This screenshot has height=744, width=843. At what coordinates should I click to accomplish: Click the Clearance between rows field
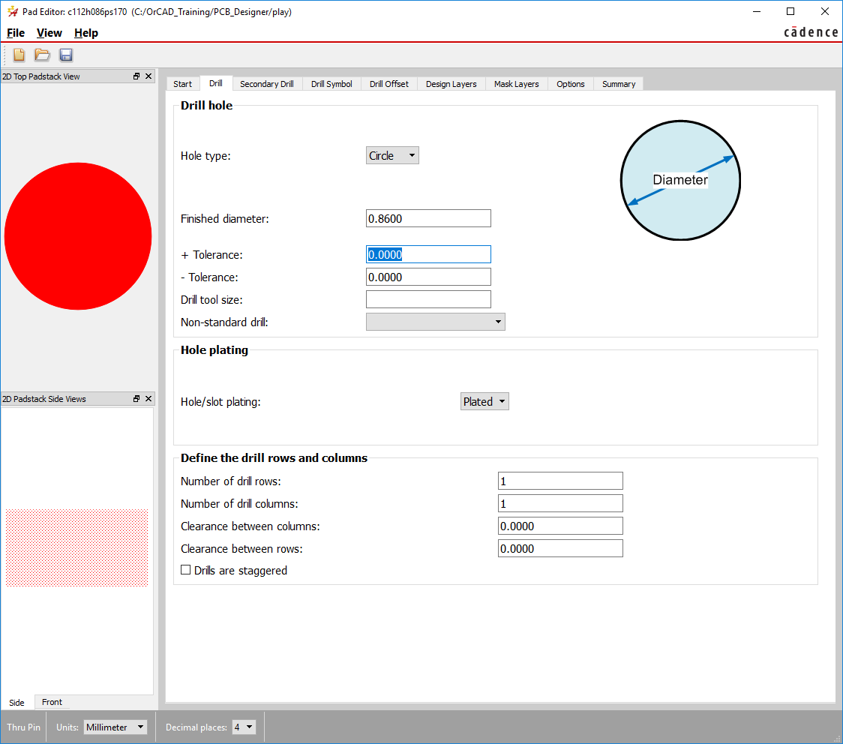[x=560, y=548]
